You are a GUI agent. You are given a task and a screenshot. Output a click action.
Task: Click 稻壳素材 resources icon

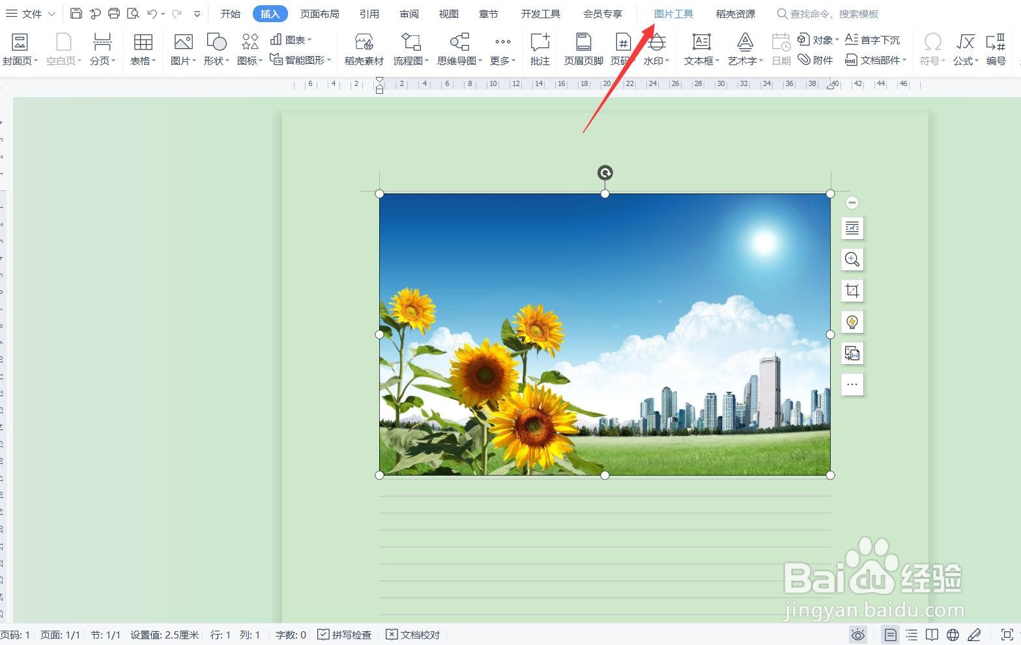coord(364,50)
